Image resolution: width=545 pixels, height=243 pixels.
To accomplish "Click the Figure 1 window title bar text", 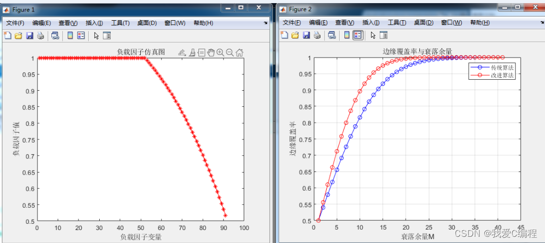I will (23, 9).
